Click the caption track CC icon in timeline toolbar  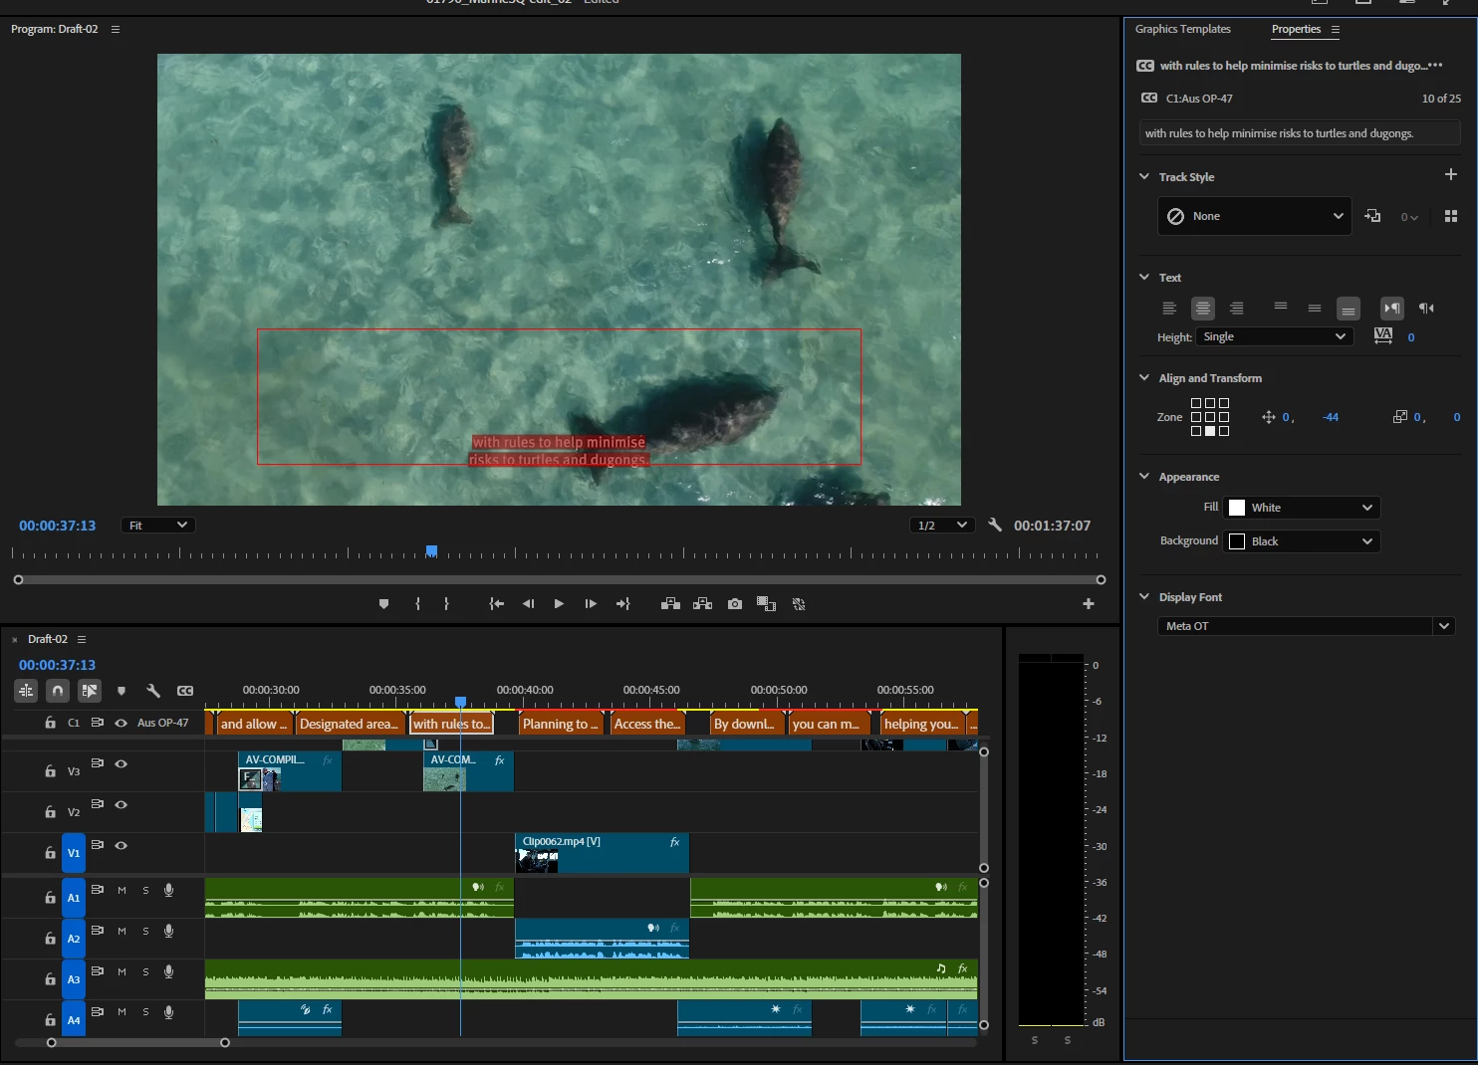(185, 691)
